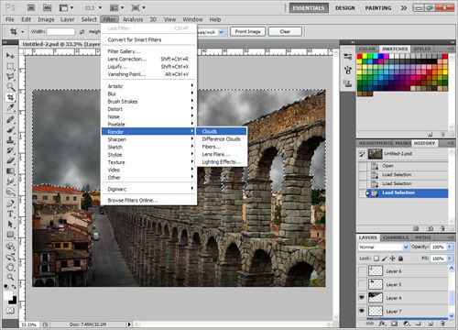Image resolution: width=458 pixels, height=330 pixels.
Task: Launch Bridge from the application bar
Action: pos(31,7)
